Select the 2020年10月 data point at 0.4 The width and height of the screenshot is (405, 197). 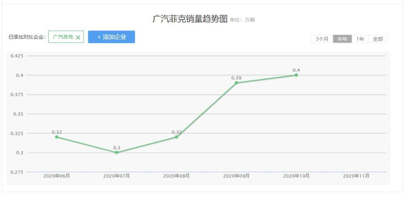coord(296,75)
